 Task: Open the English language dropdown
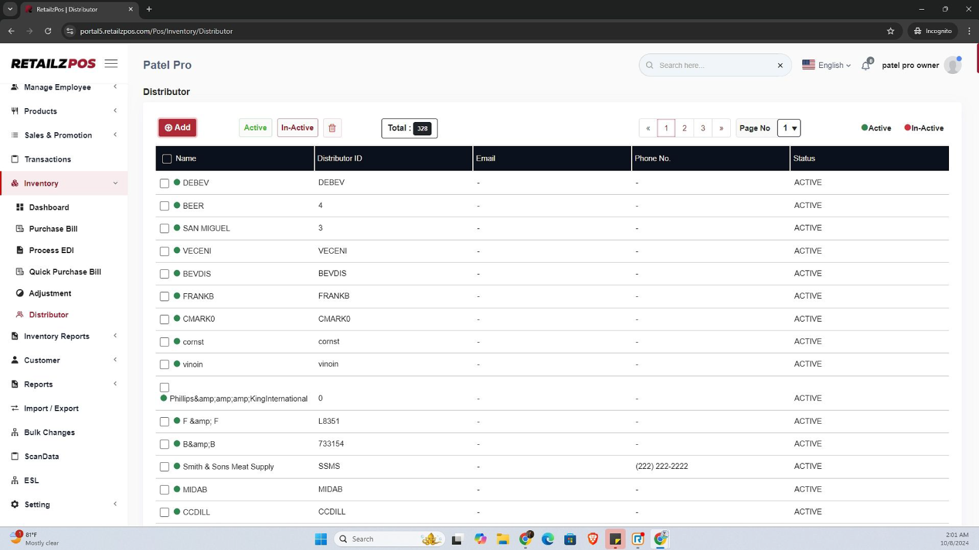[826, 66]
